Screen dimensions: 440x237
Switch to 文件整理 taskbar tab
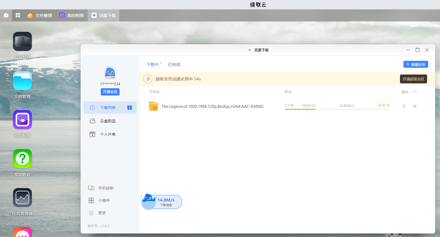(x=40, y=16)
